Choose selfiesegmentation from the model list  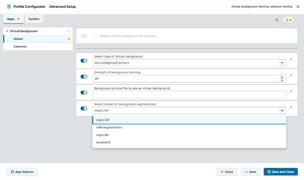109,127
